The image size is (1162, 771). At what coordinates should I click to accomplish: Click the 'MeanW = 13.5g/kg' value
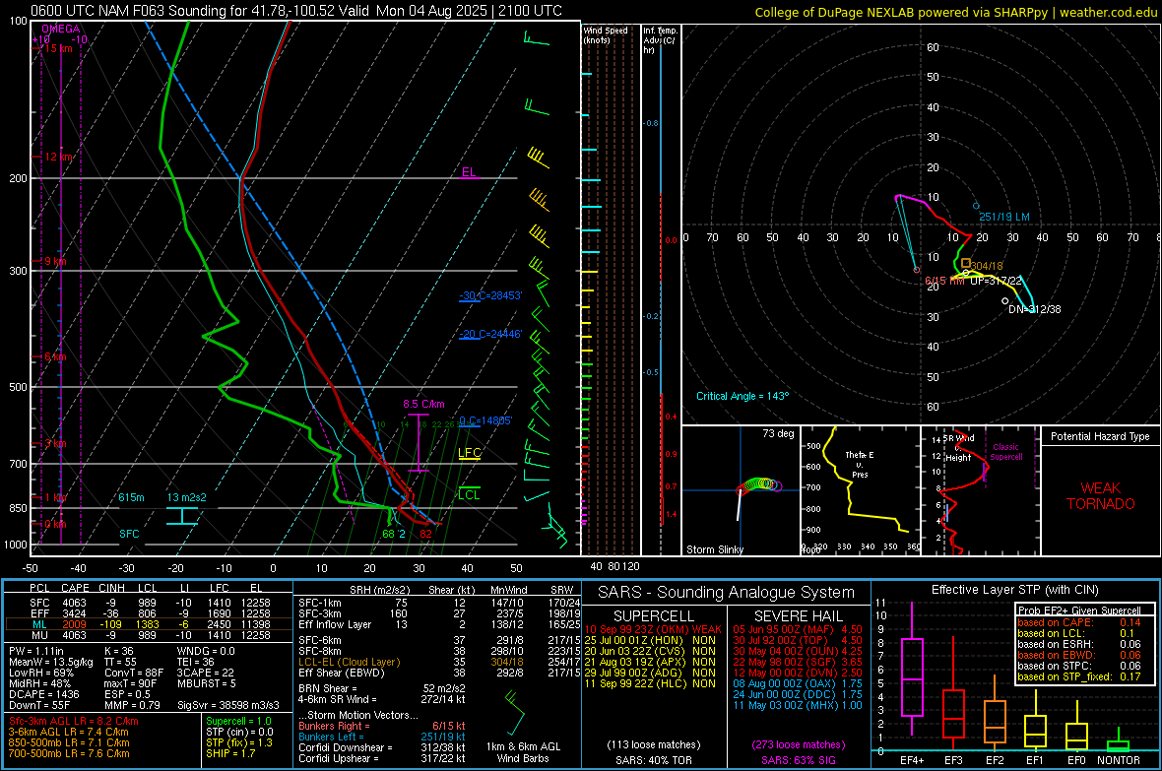pyautogui.click(x=50, y=662)
